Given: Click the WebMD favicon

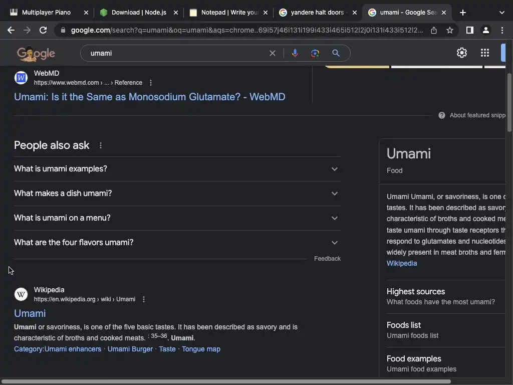Looking at the screenshot, I should click(21, 78).
